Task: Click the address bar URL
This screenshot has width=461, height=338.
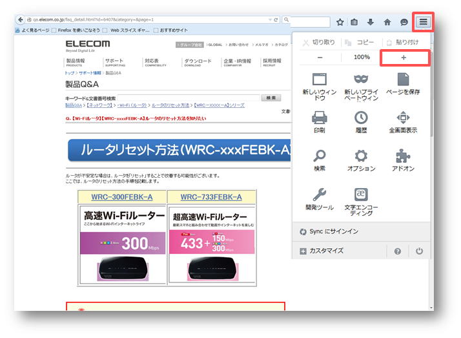Action: click(93, 19)
